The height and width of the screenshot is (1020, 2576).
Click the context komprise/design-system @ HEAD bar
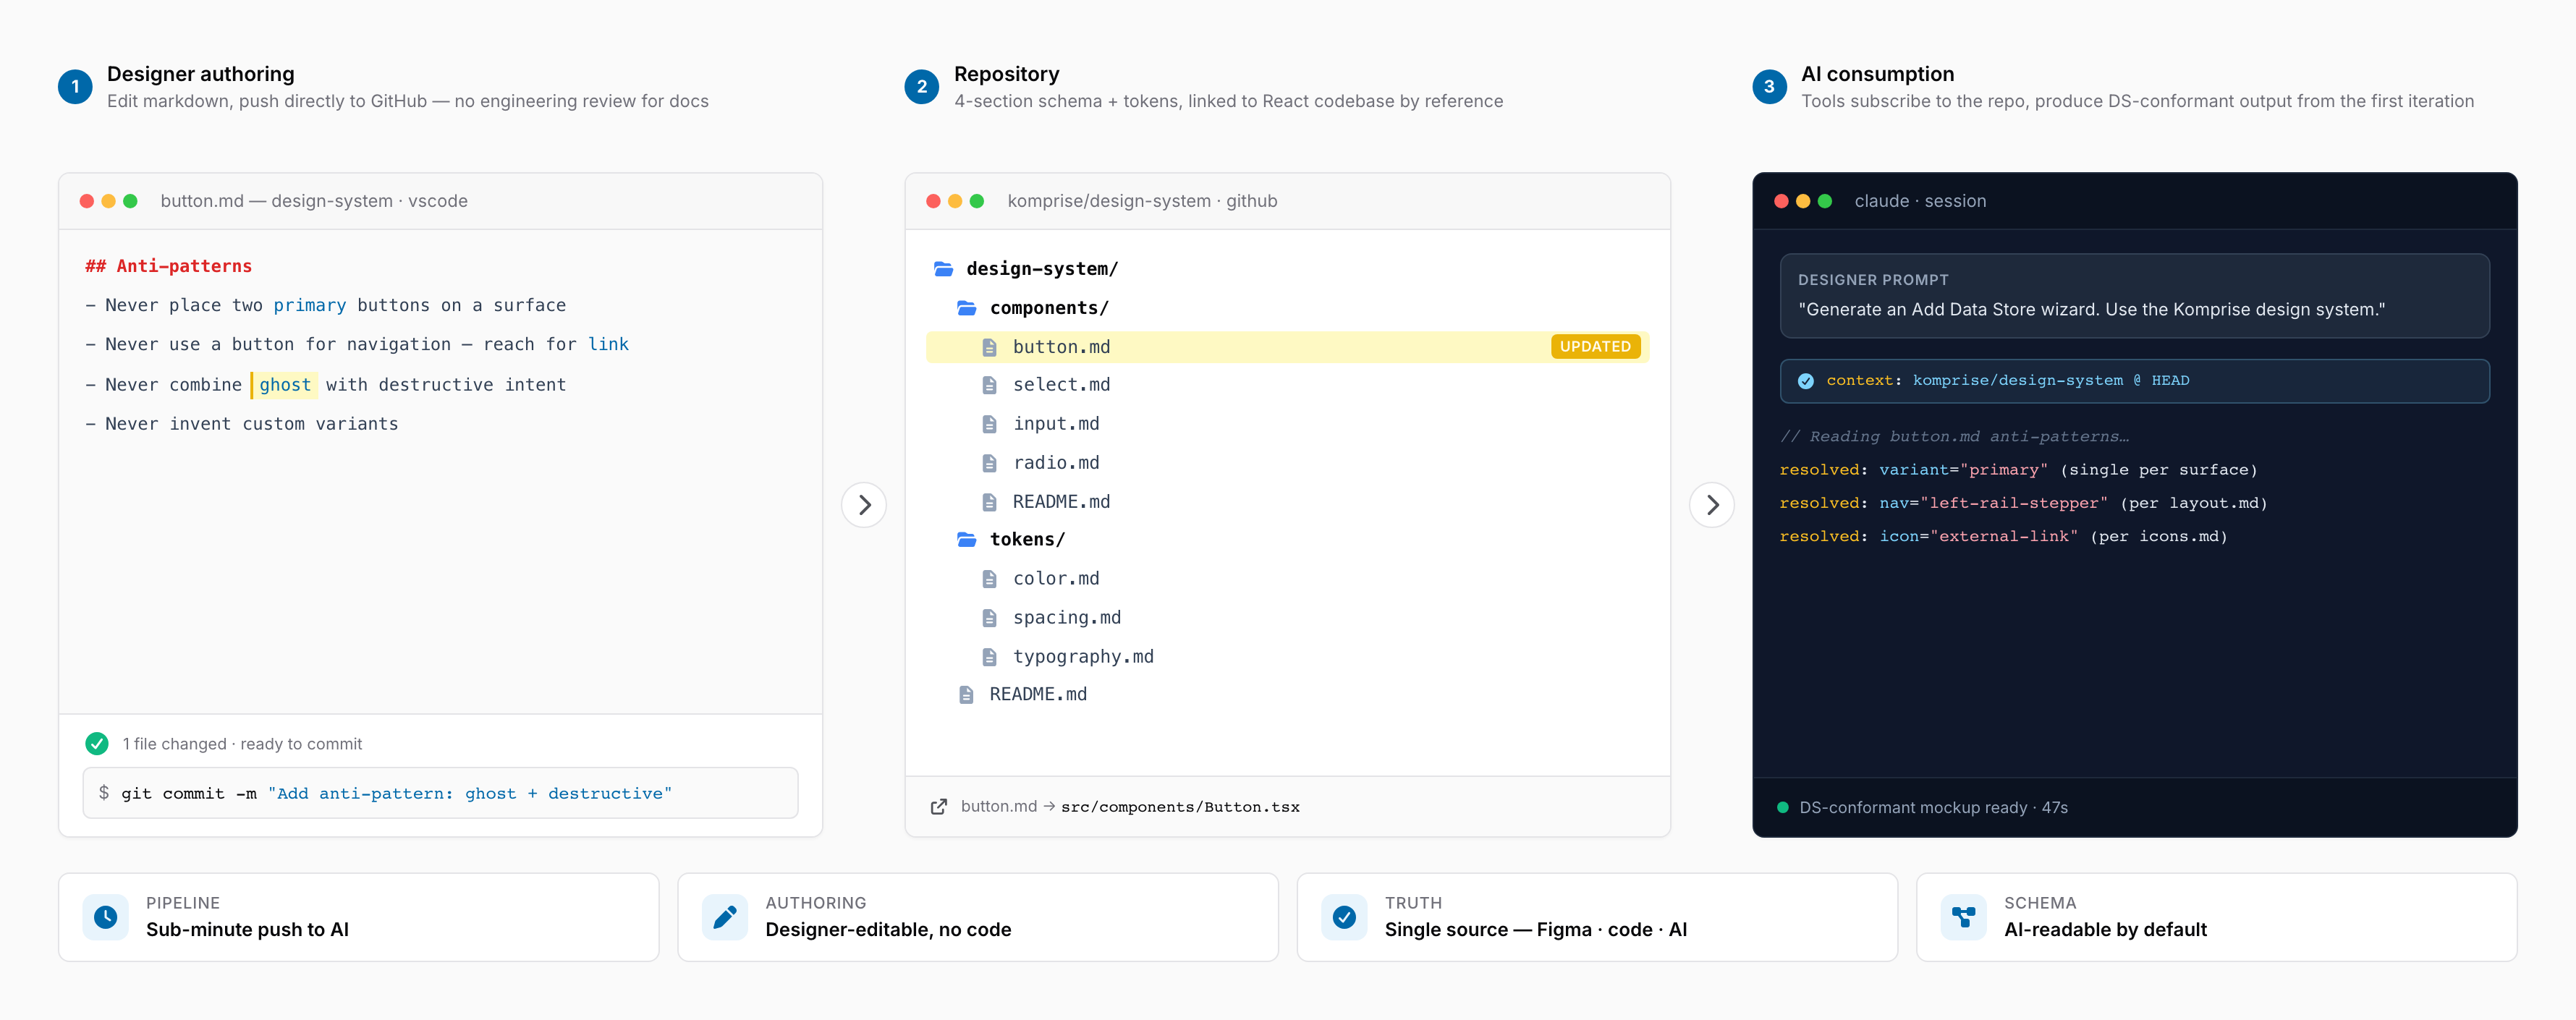[x=2134, y=381]
